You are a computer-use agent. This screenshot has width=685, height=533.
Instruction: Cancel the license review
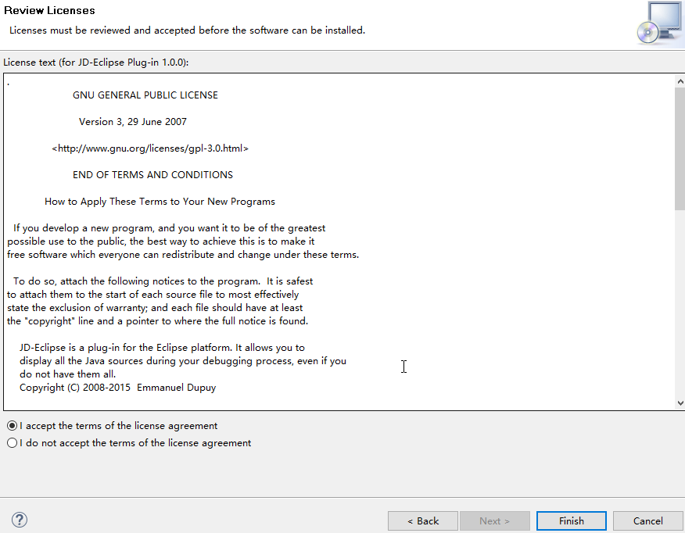[647, 520]
